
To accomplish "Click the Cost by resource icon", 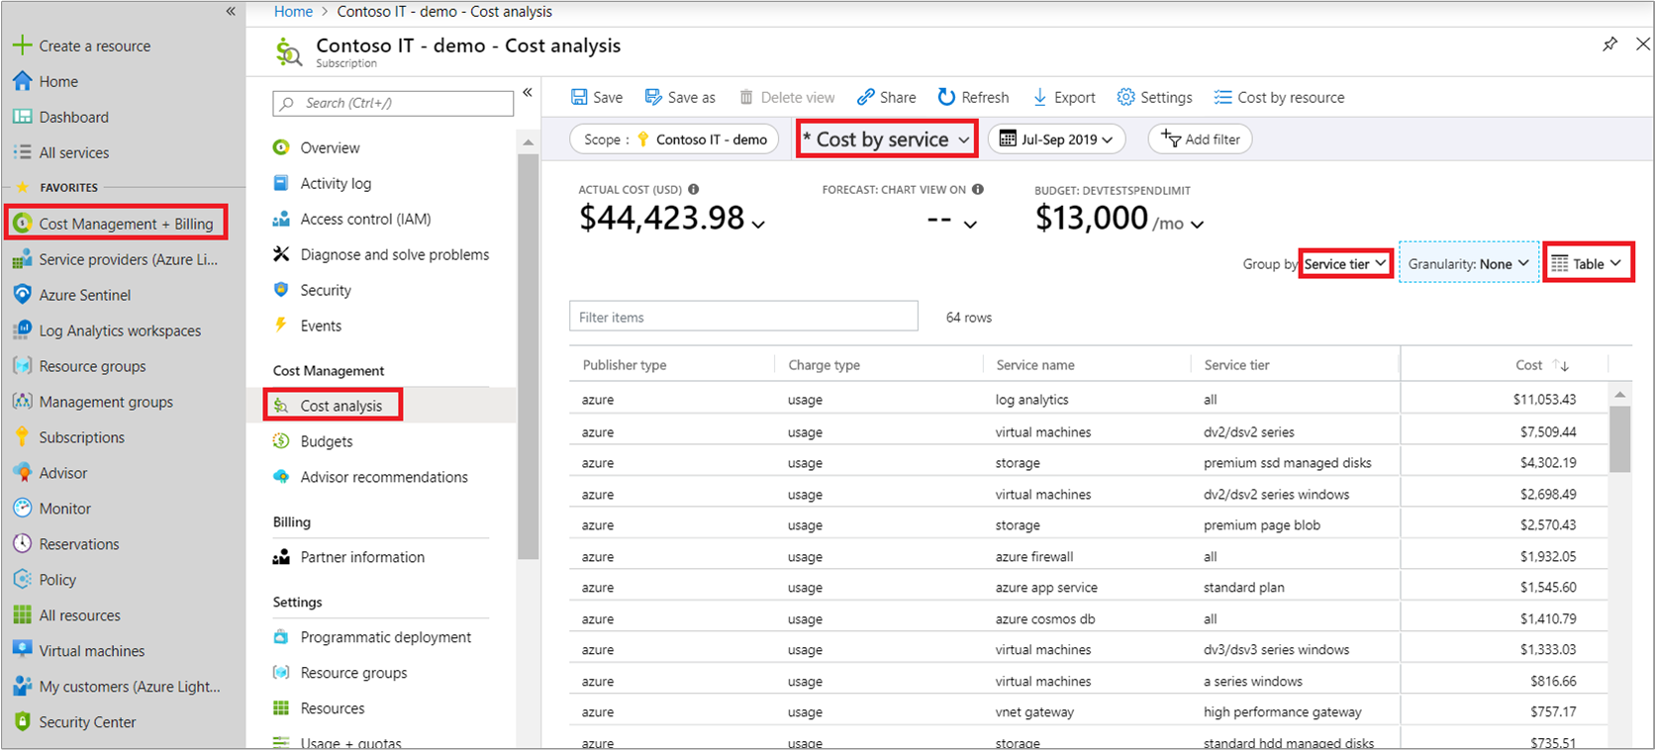I will (x=1223, y=97).
